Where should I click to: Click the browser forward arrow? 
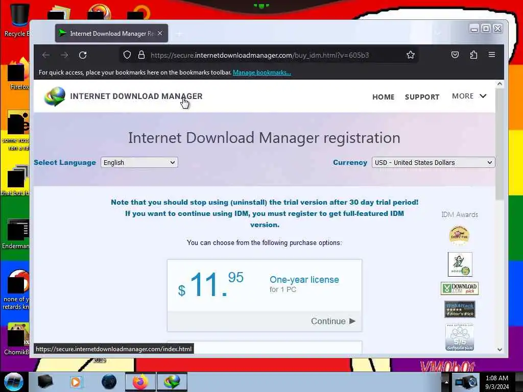pos(64,55)
